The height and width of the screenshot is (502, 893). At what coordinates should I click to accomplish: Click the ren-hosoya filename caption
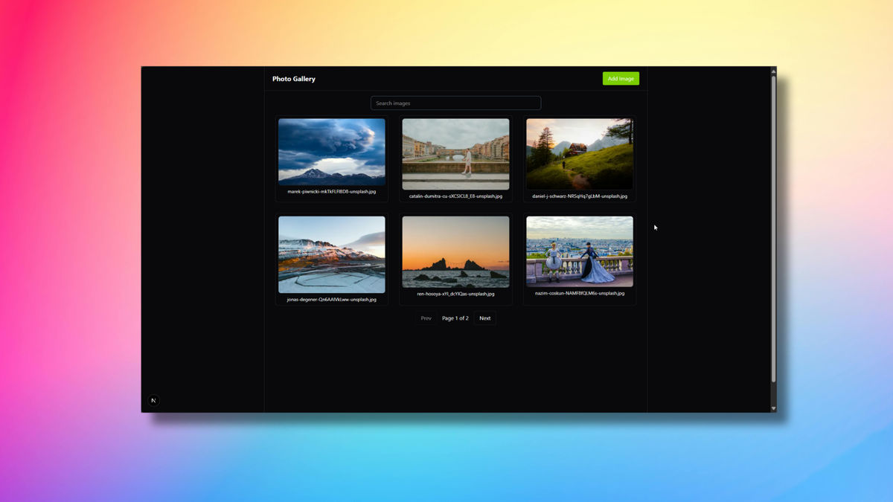pos(455,294)
